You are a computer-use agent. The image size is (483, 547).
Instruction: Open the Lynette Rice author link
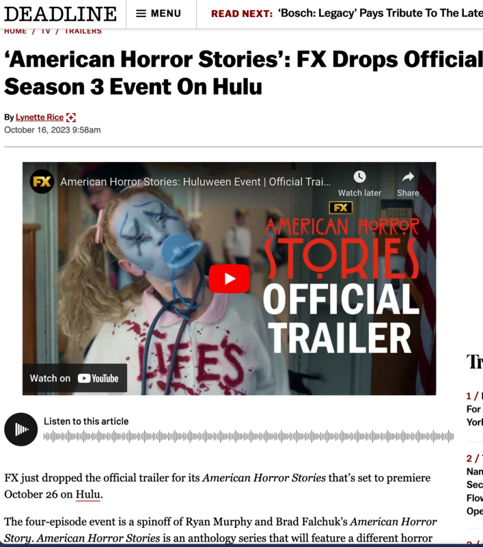[x=40, y=117]
